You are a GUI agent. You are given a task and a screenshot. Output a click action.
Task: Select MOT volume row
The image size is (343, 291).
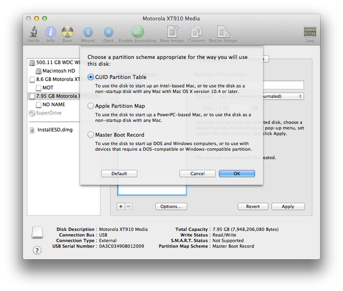tap(48, 88)
